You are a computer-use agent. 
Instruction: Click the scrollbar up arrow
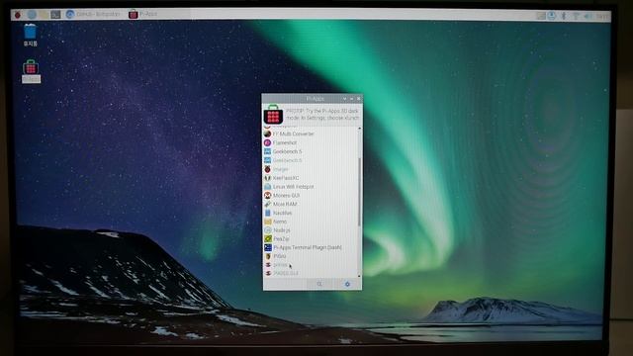coord(359,129)
